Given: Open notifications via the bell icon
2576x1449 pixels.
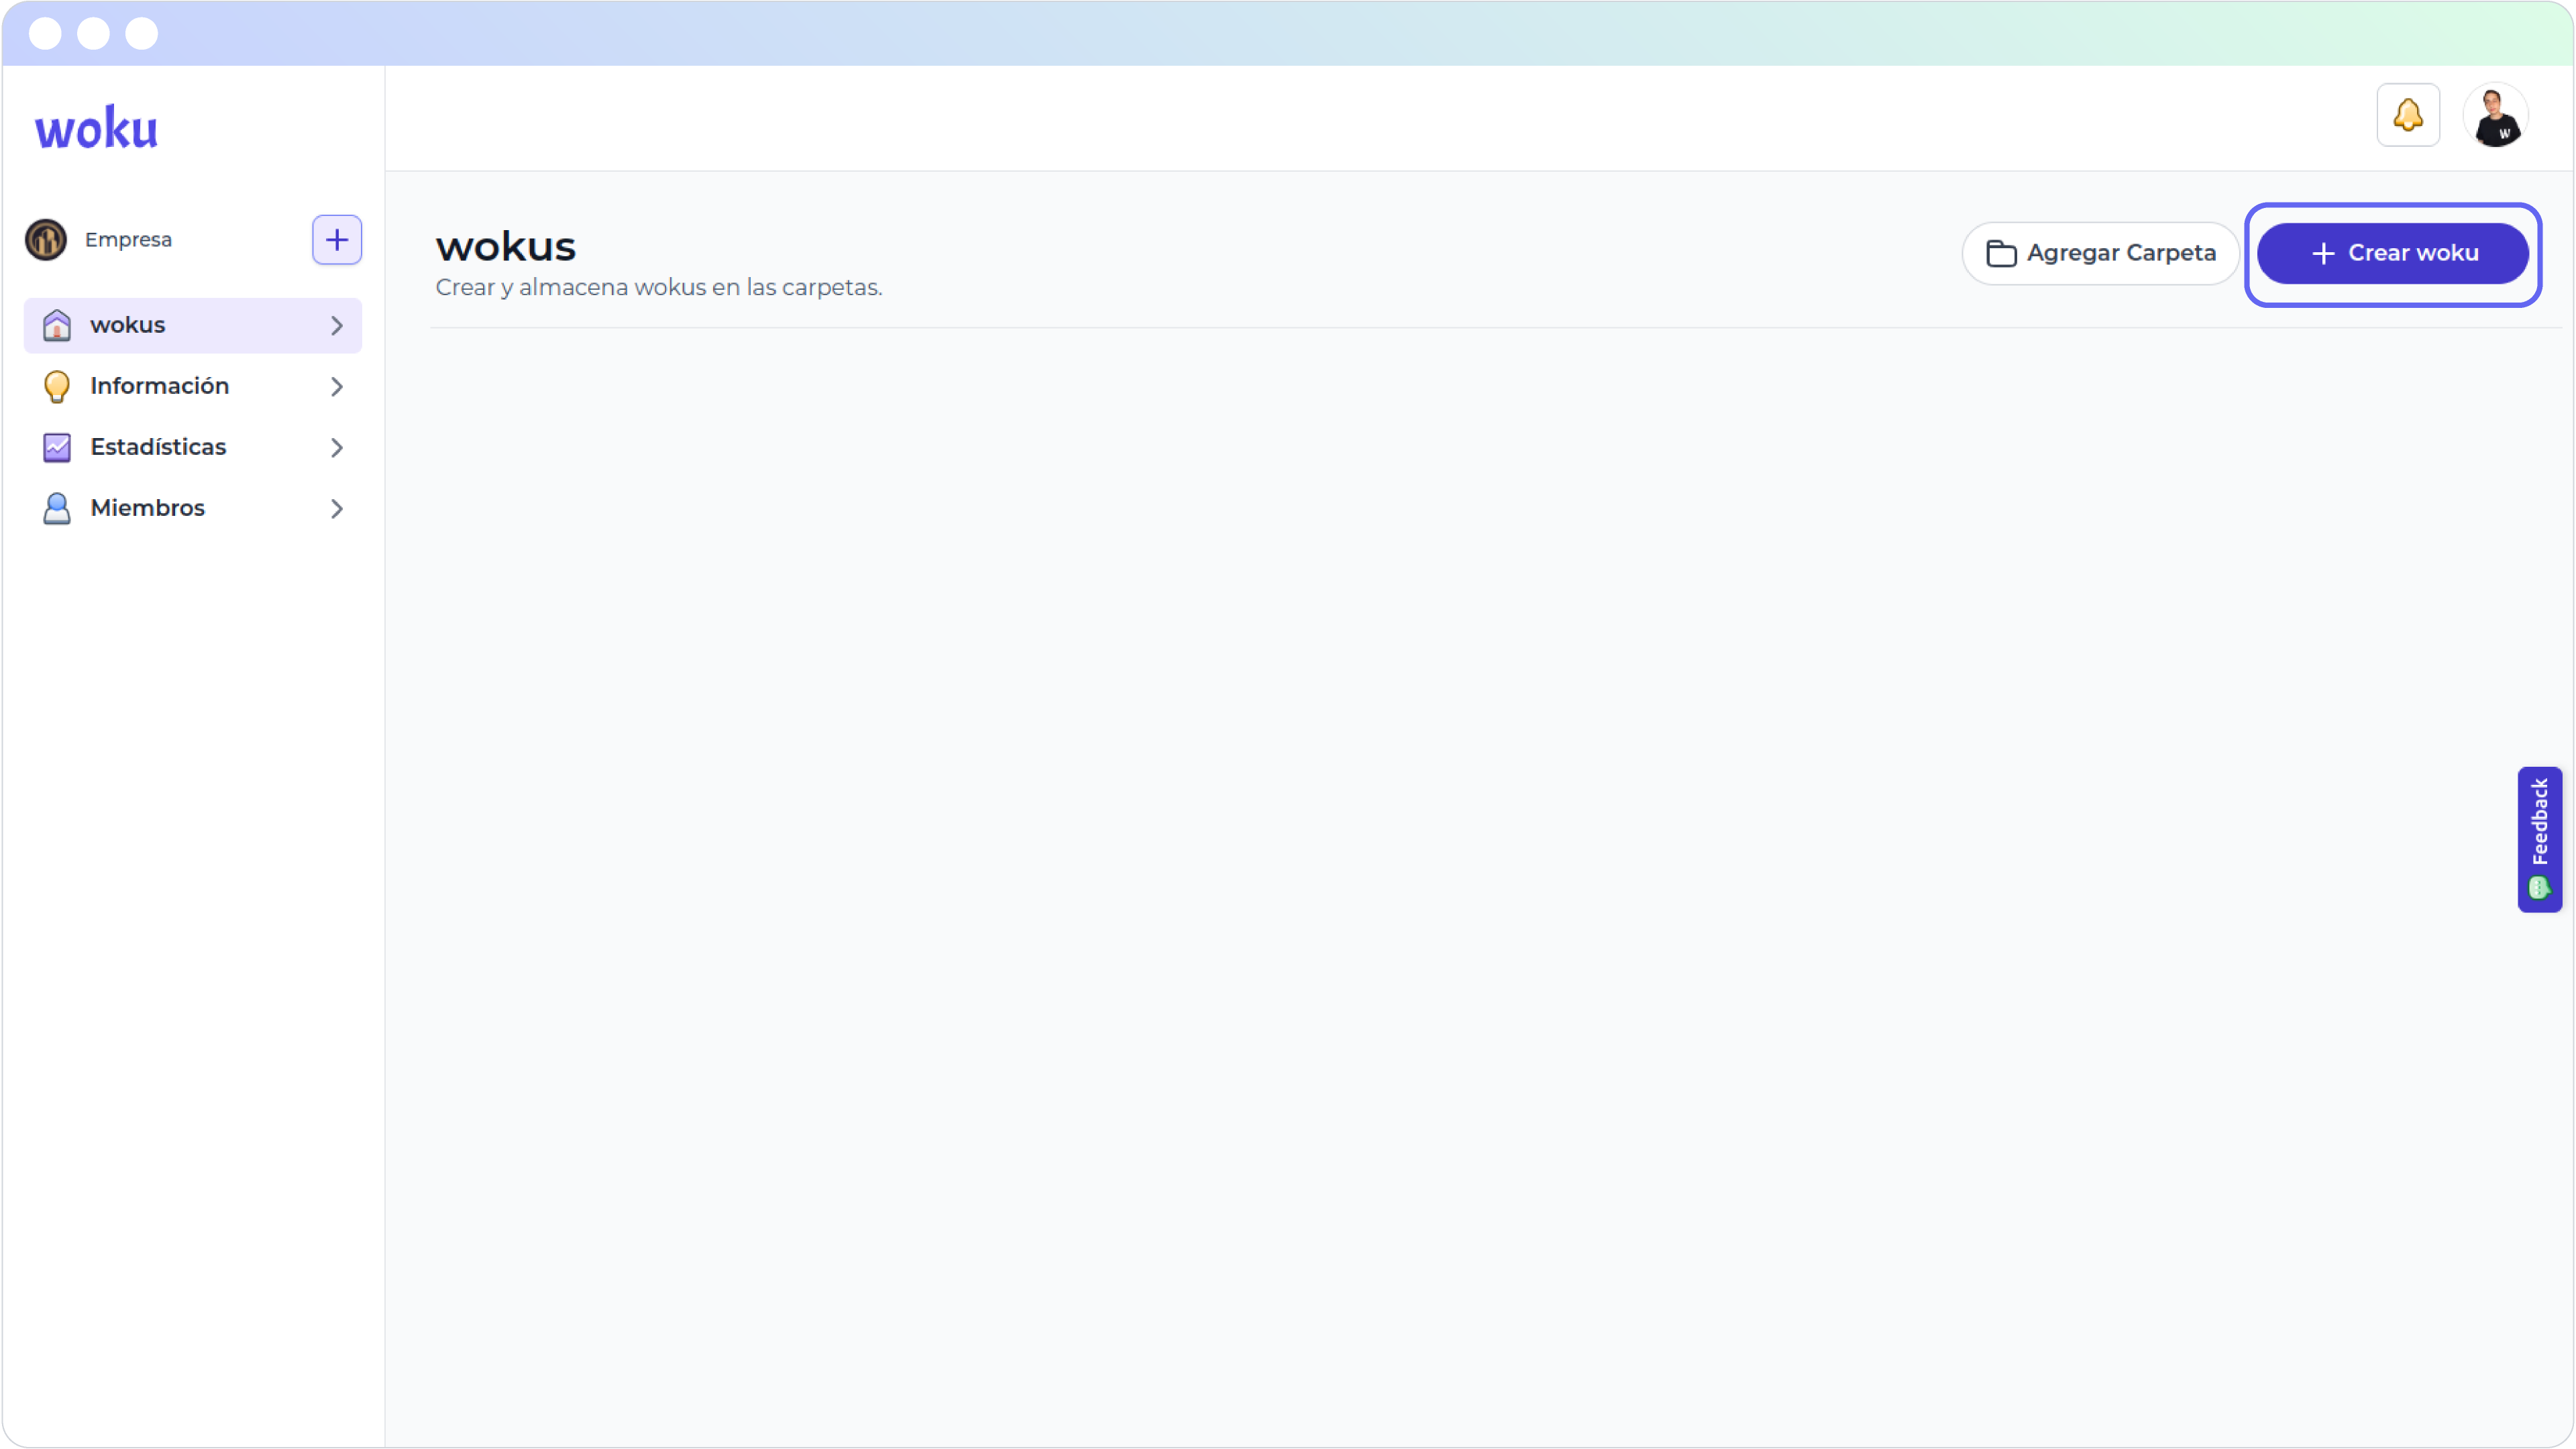Looking at the screenshot, I should 2409,114.
